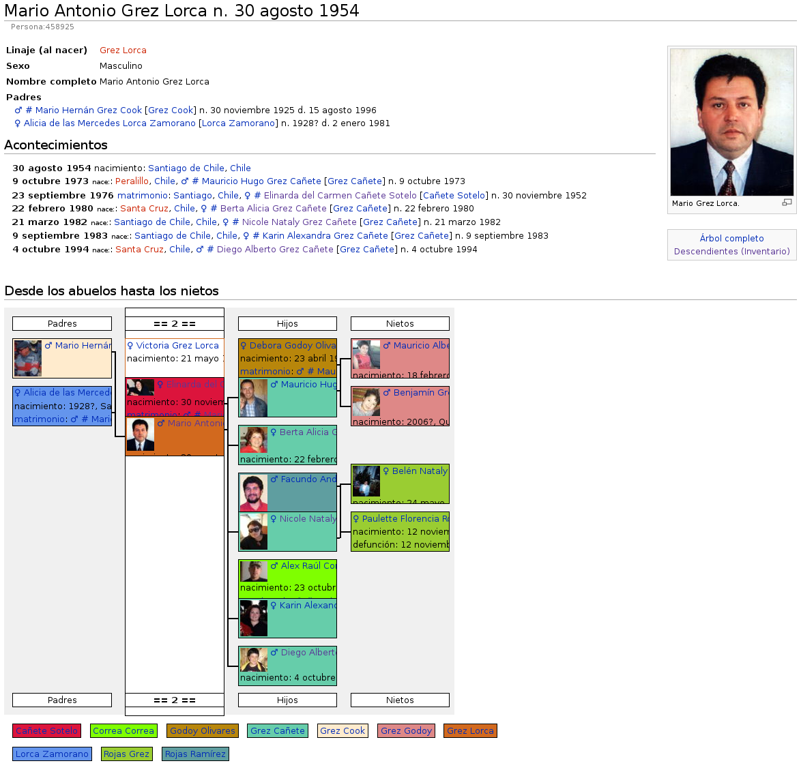Click Mario Hernán's photo in Padres column

pos(28,358)
